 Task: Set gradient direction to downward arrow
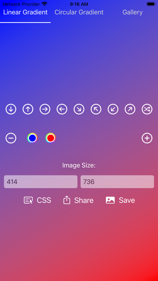pos(11,109)
